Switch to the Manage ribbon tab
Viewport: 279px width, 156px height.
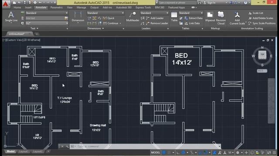82,7
